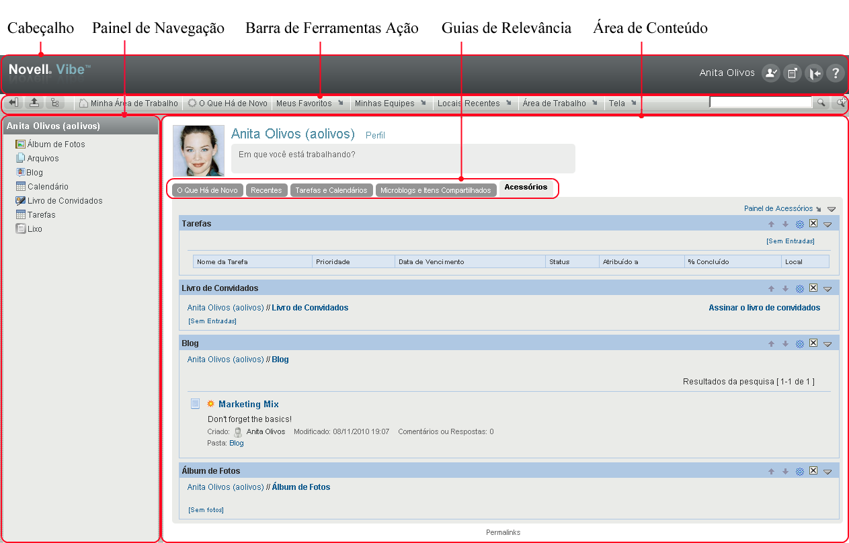The height and width of the screenshot is (543, 849).
Task: Expand the Tela dropdown menu
Action: click(x=635, y=103)
